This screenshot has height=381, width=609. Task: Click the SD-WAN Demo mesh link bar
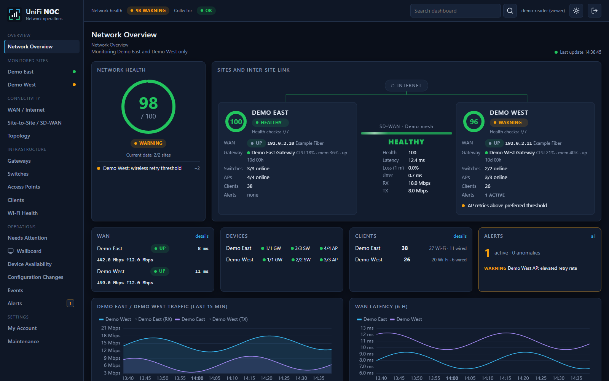(407, 133)
